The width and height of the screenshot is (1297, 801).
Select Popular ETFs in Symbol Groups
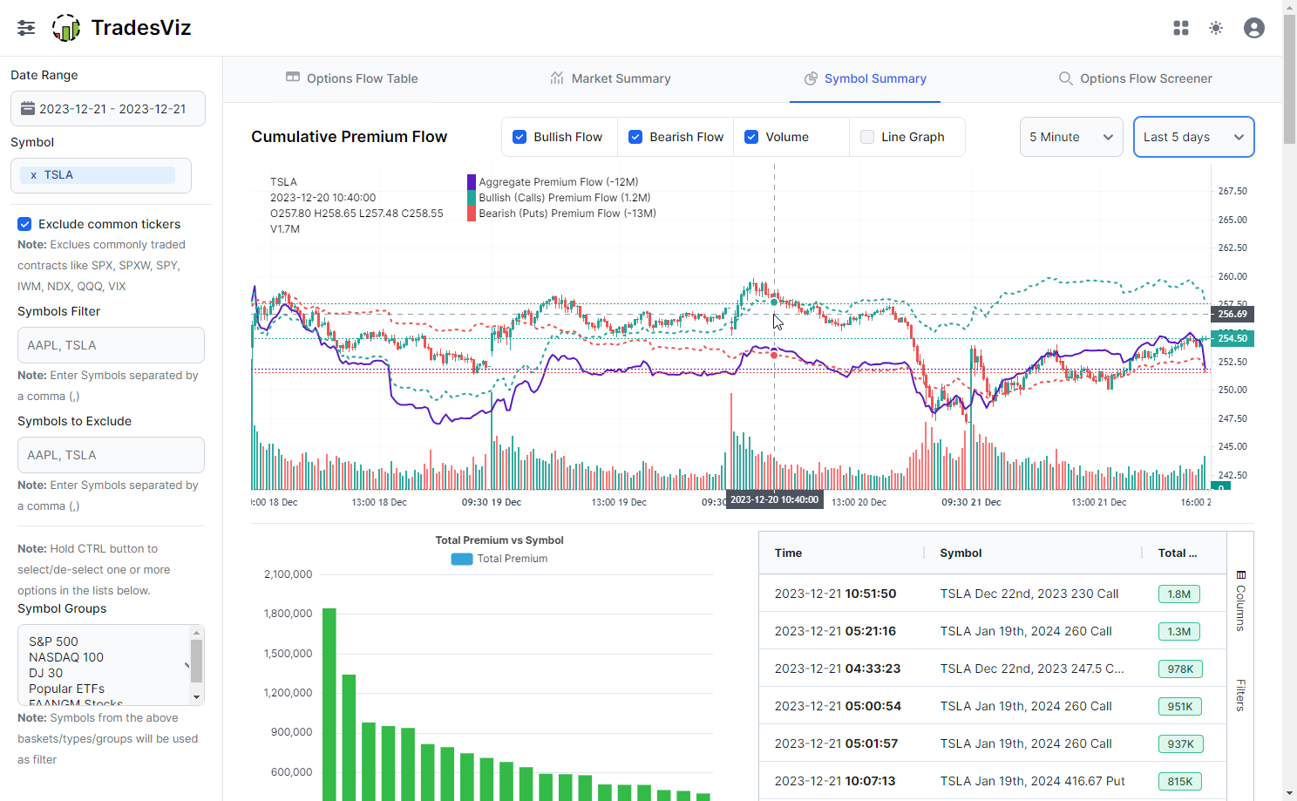[66, 689]
